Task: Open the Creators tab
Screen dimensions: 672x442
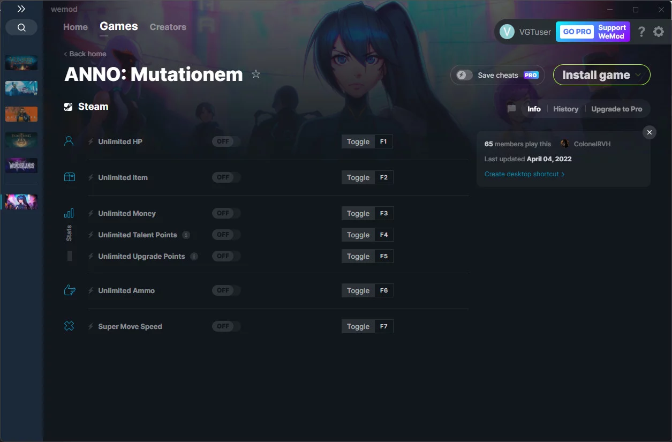Action: tap(168, 27)
